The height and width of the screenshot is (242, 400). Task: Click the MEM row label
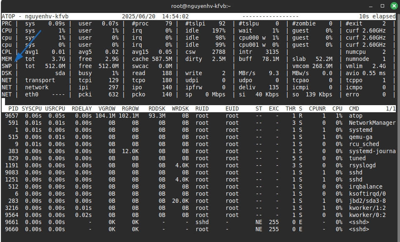coord(7,59)
